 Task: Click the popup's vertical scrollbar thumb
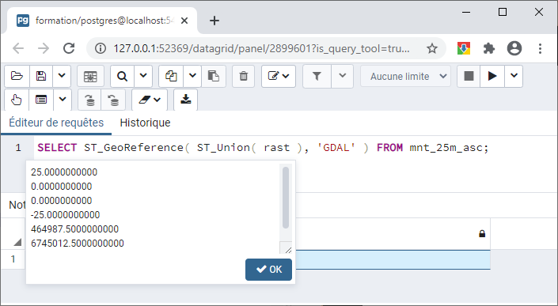(x=286, y=198)
